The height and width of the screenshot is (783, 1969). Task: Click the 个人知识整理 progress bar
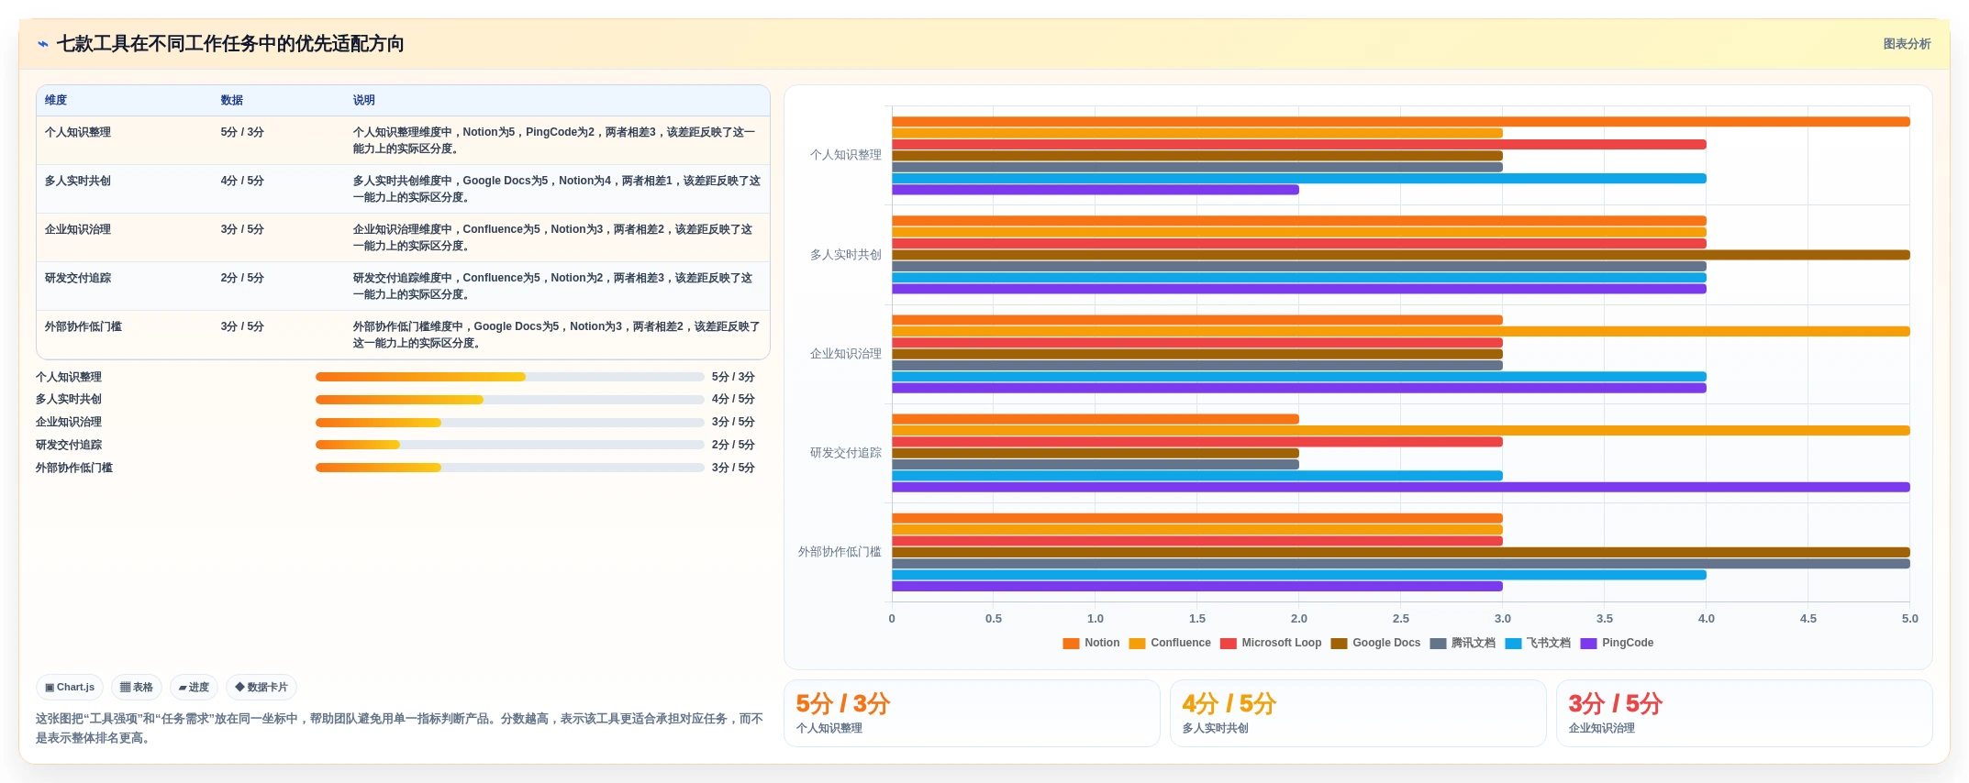pyautogui.click(x=509, y=377)
